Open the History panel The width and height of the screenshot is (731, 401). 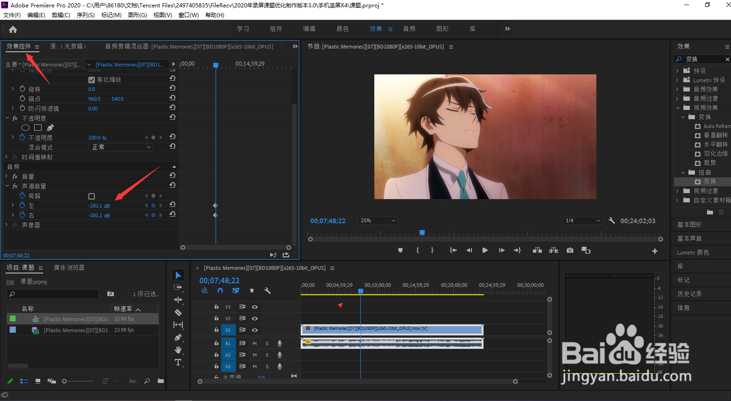pyautogui.click(x=689, y=294)
